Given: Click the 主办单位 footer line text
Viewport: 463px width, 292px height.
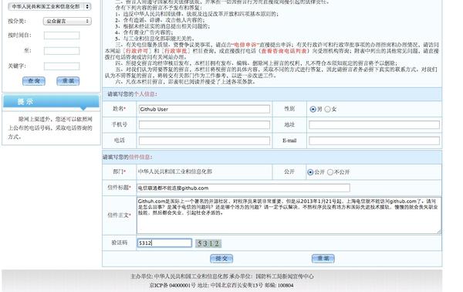Looking at the screenshot, I should click(x=222, y=277).
